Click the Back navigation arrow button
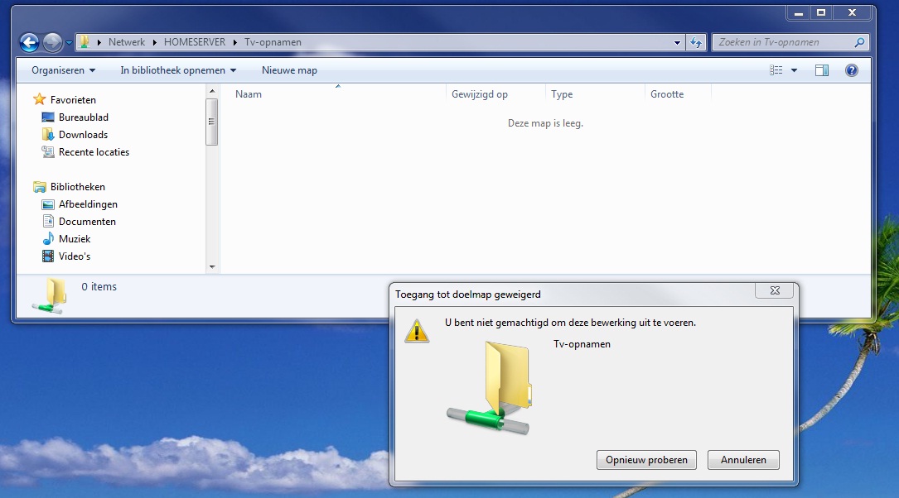This screenshot has height=498, width=899. coord(29,42)
